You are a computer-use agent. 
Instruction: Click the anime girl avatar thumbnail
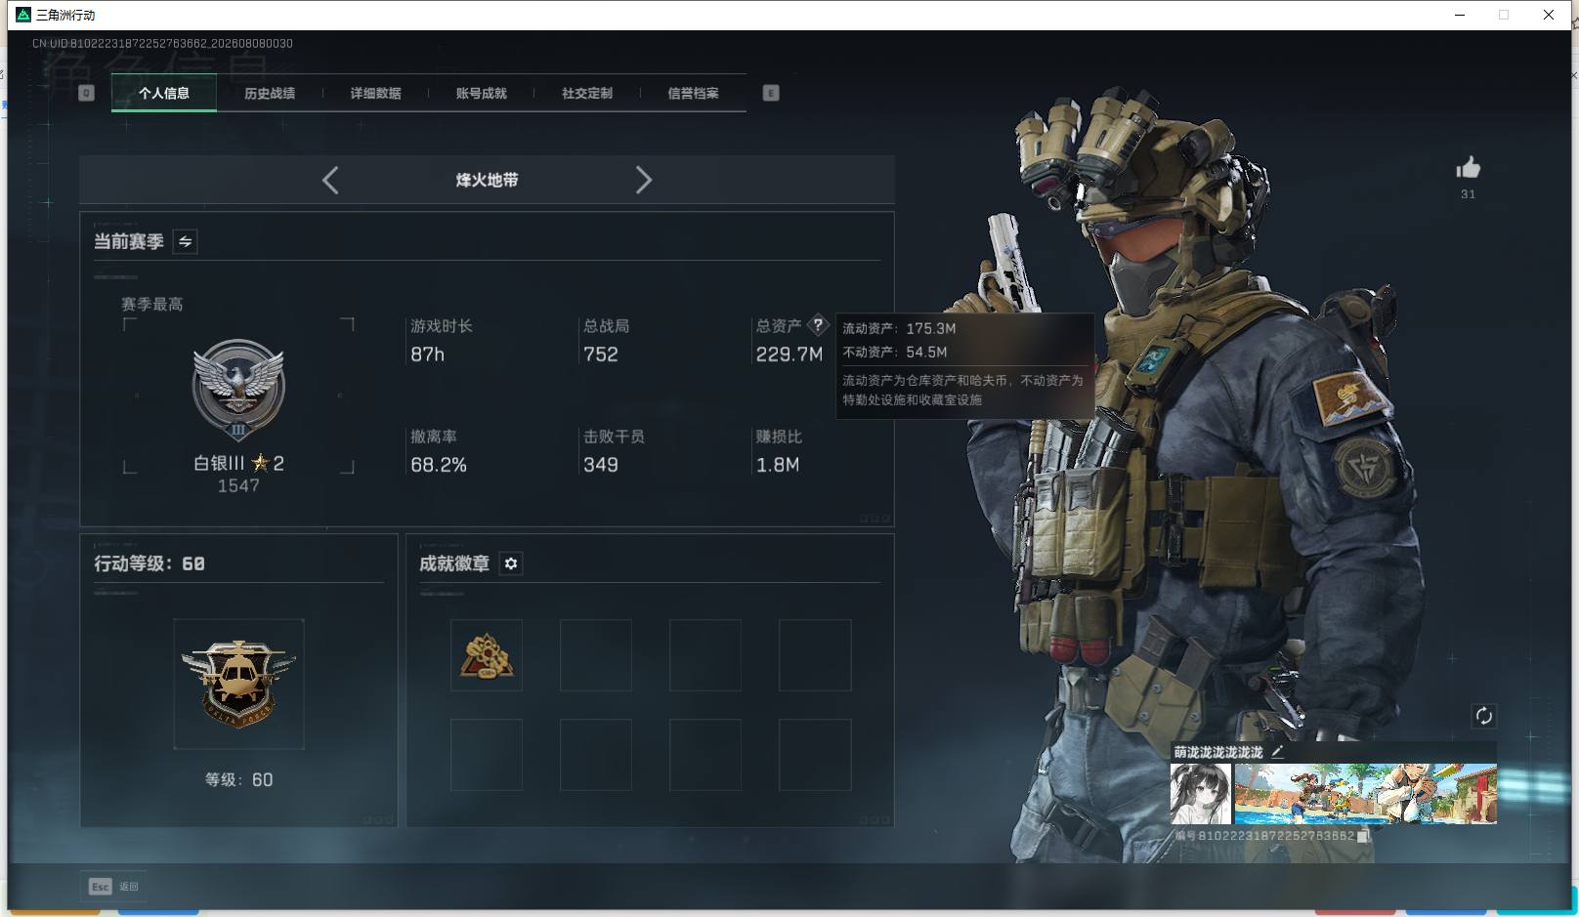(x=1201, y=794)
